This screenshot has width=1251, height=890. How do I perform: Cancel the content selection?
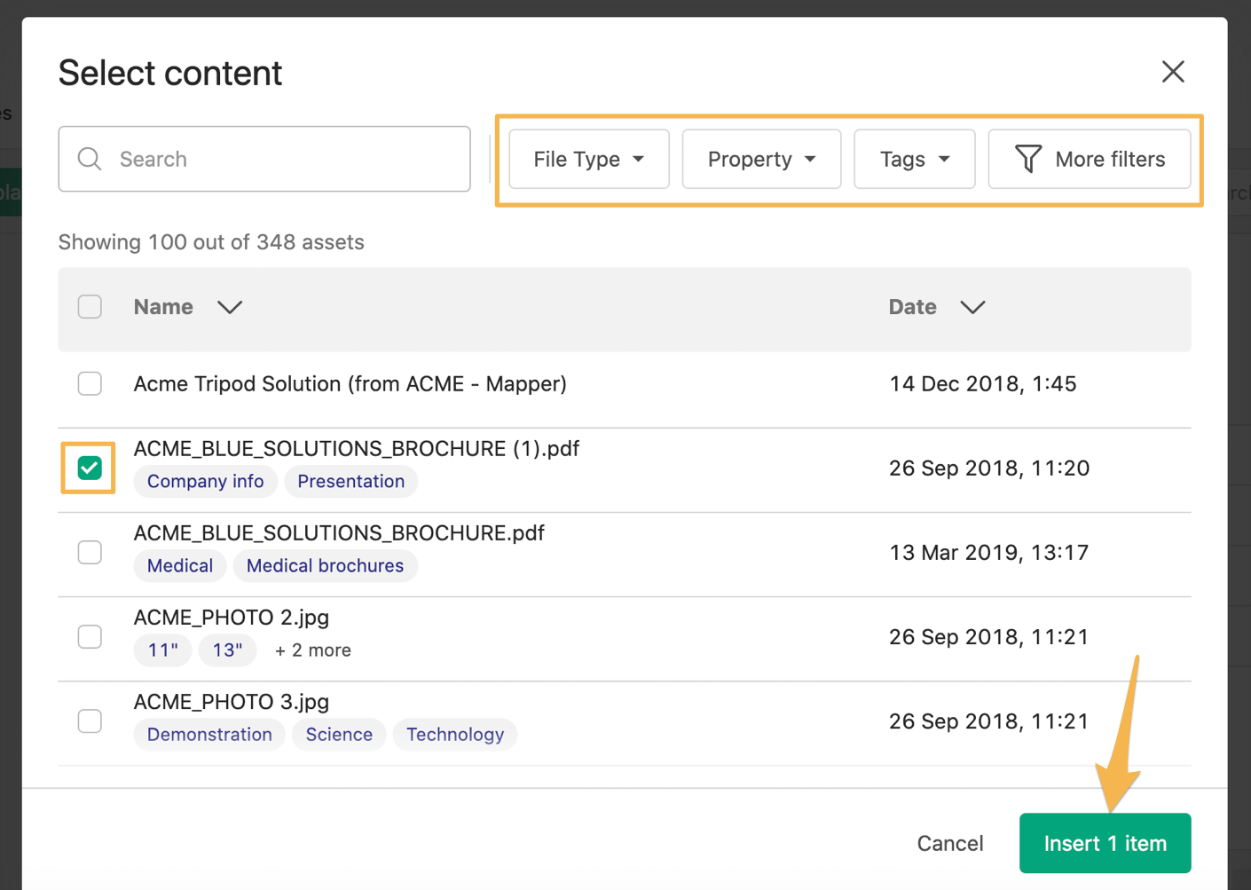[x=949, y=843]
